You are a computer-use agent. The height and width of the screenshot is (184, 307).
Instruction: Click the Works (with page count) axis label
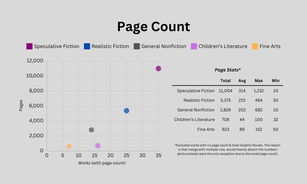tap(102, 163)
